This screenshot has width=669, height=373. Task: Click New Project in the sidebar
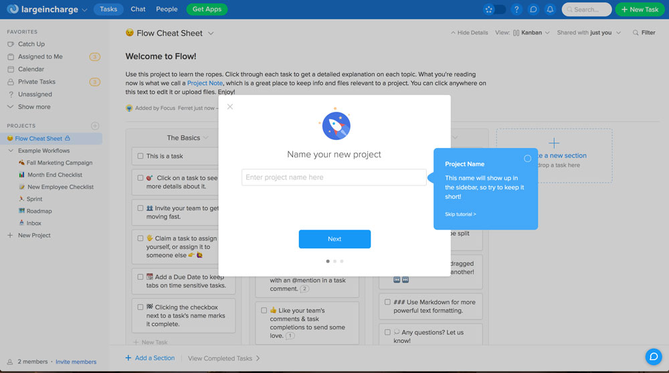pos(34,236)
